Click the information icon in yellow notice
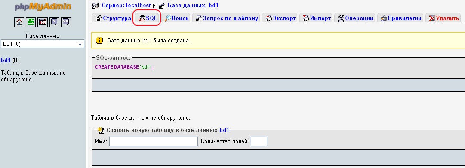 click(99, 40)
